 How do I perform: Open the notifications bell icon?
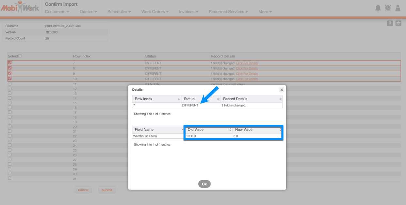pyautogui.click(x=378, y=8)
